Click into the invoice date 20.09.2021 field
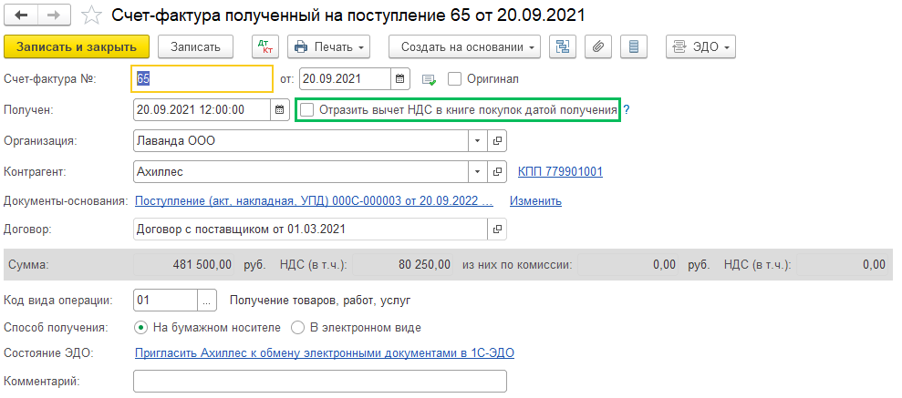 345,78
